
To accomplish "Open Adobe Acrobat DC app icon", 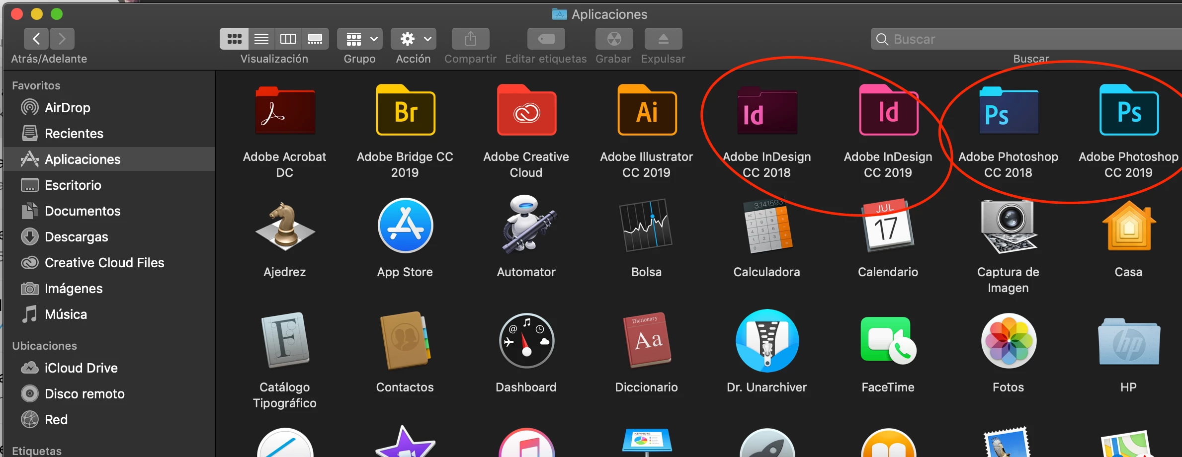I will coord(285,110).
